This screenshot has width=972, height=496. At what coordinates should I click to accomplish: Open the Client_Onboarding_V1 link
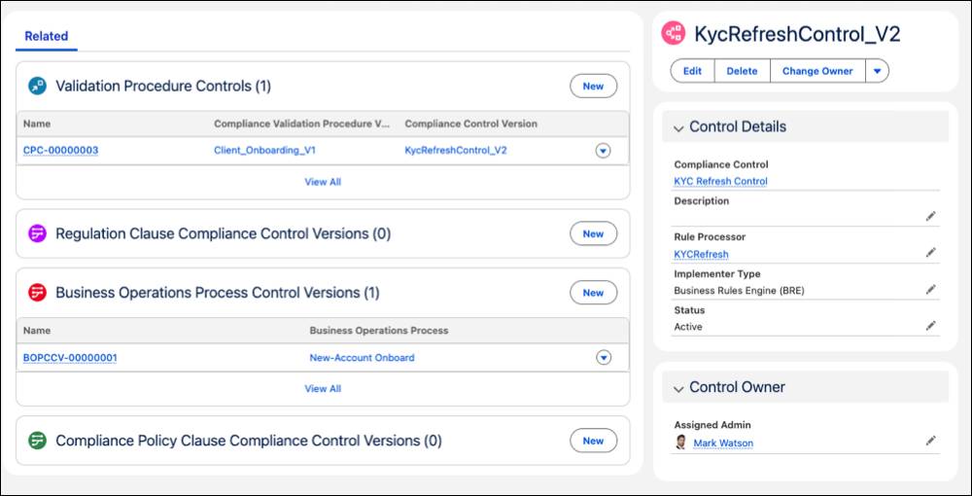point(264,150)
